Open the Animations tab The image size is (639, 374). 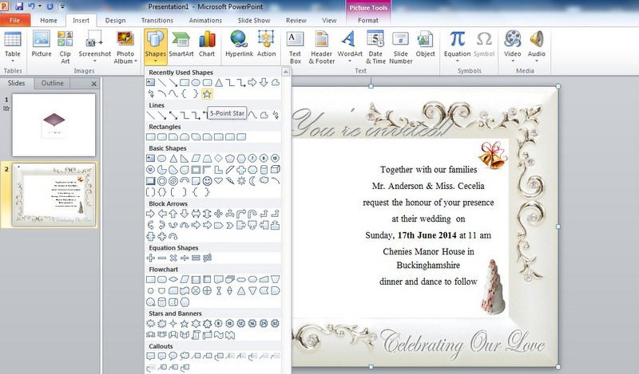point(205,21)
